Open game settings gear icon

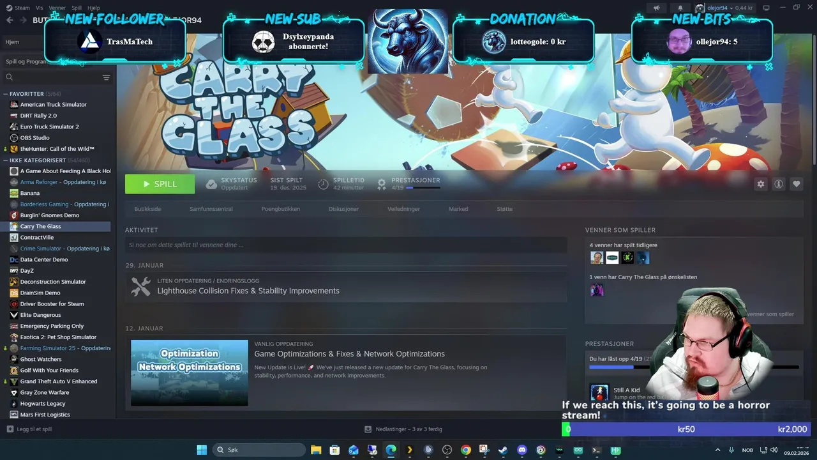(761, 184)
